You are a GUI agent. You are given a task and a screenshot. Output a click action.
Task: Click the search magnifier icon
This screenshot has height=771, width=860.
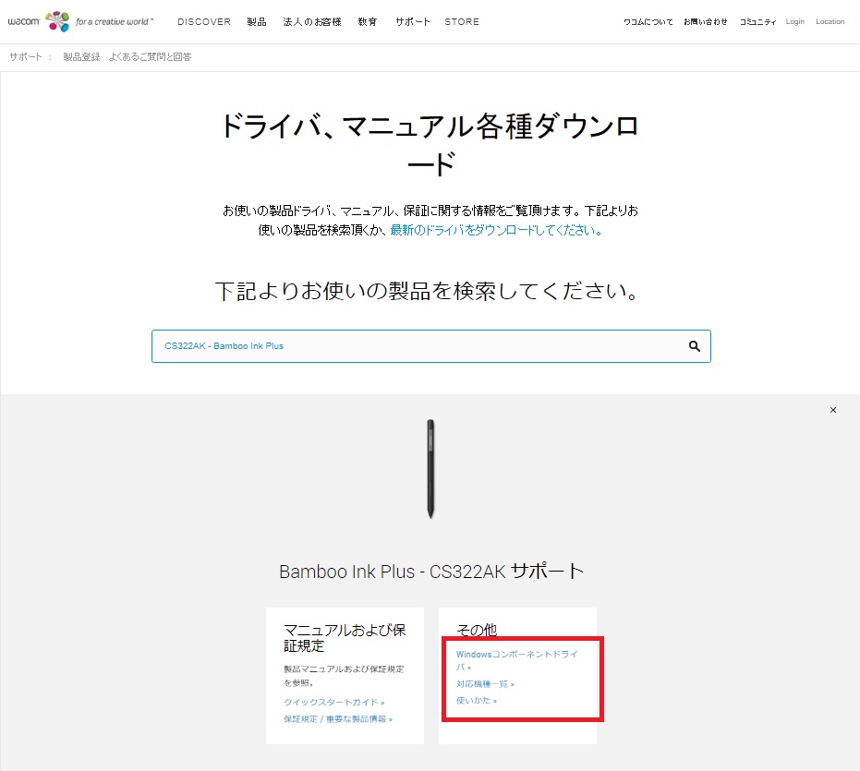coord(695,346)
